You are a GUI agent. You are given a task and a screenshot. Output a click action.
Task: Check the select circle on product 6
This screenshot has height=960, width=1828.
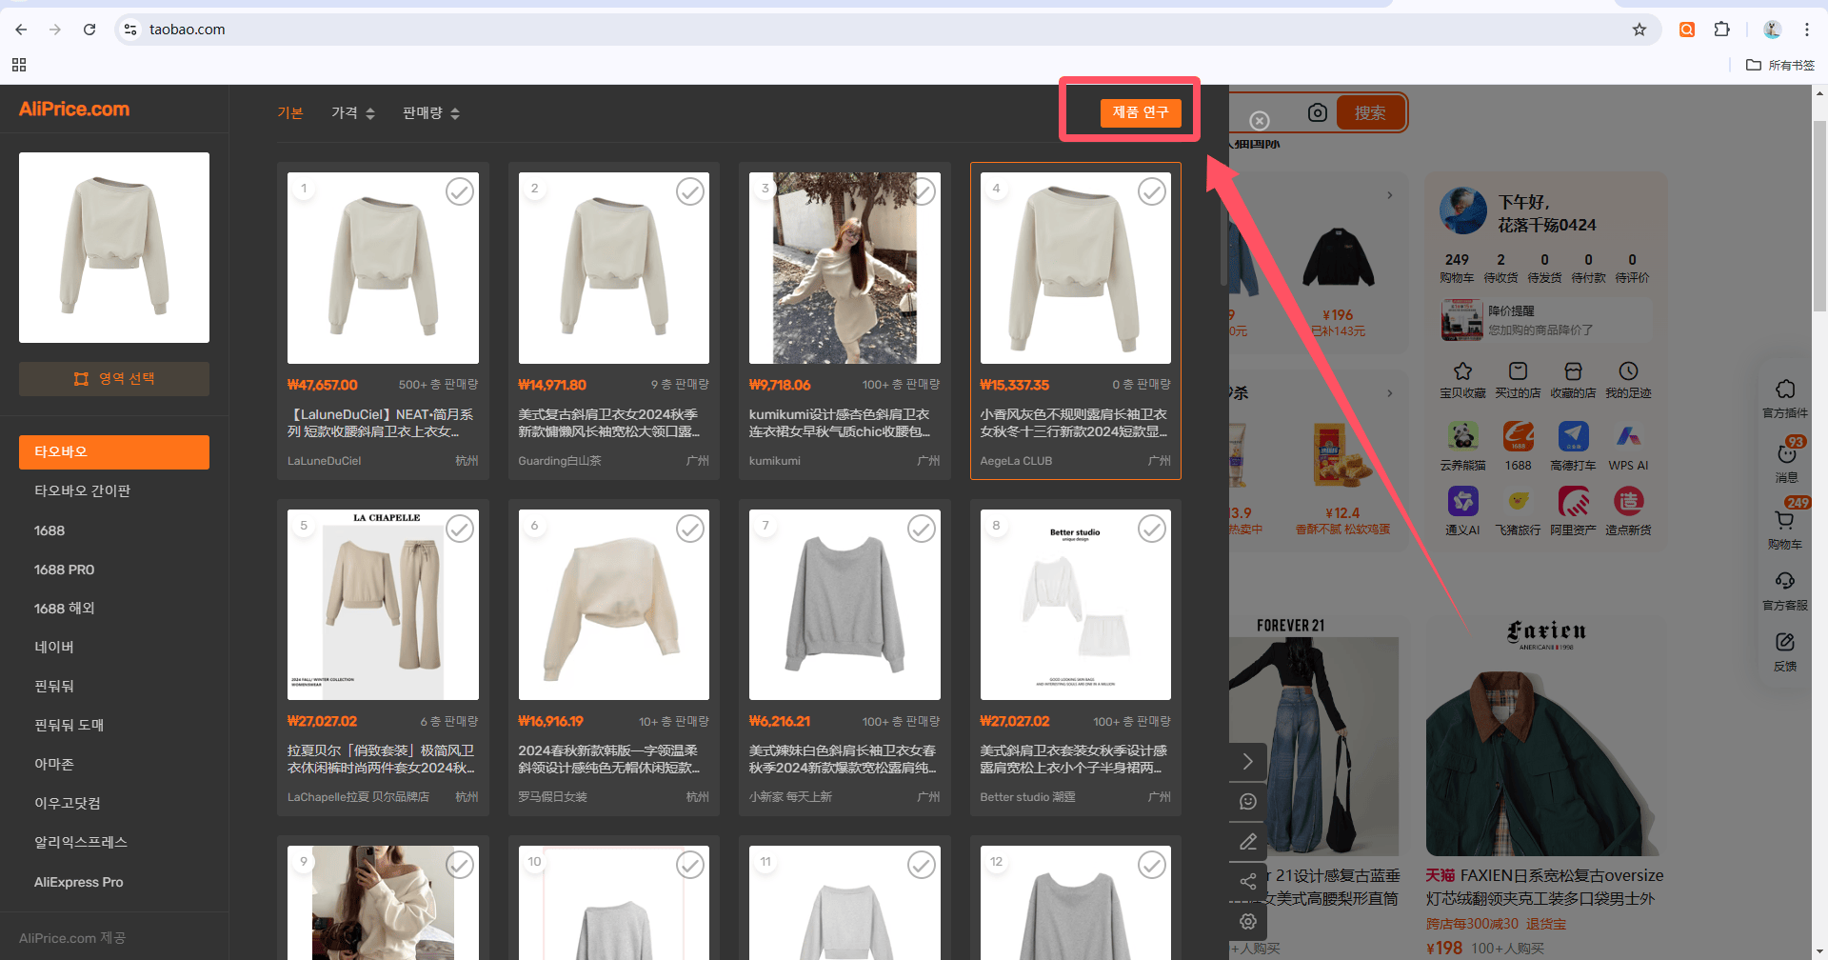tap(690, 529)
